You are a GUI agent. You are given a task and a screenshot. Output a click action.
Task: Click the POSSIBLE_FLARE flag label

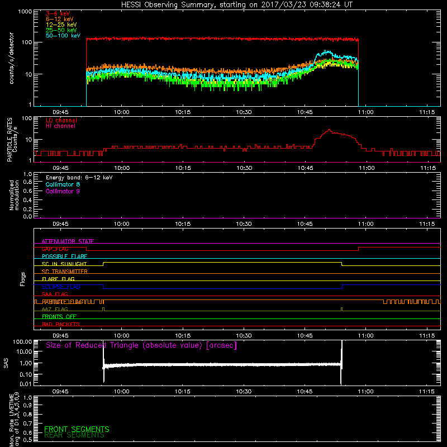tap(64, 256)
